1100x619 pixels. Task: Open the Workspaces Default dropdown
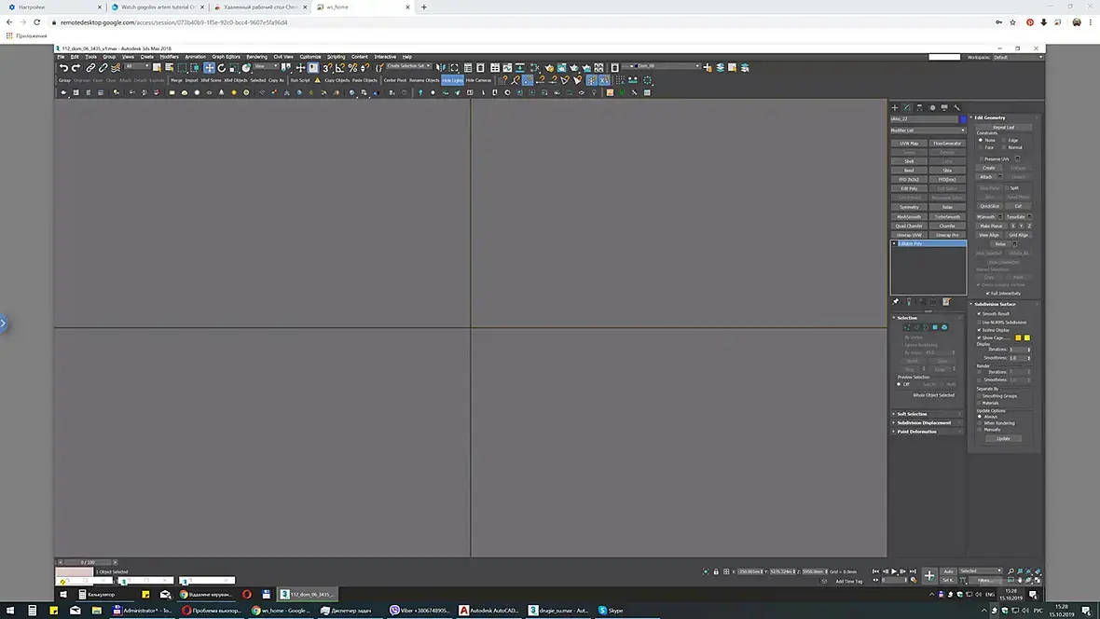[1017, 57]
